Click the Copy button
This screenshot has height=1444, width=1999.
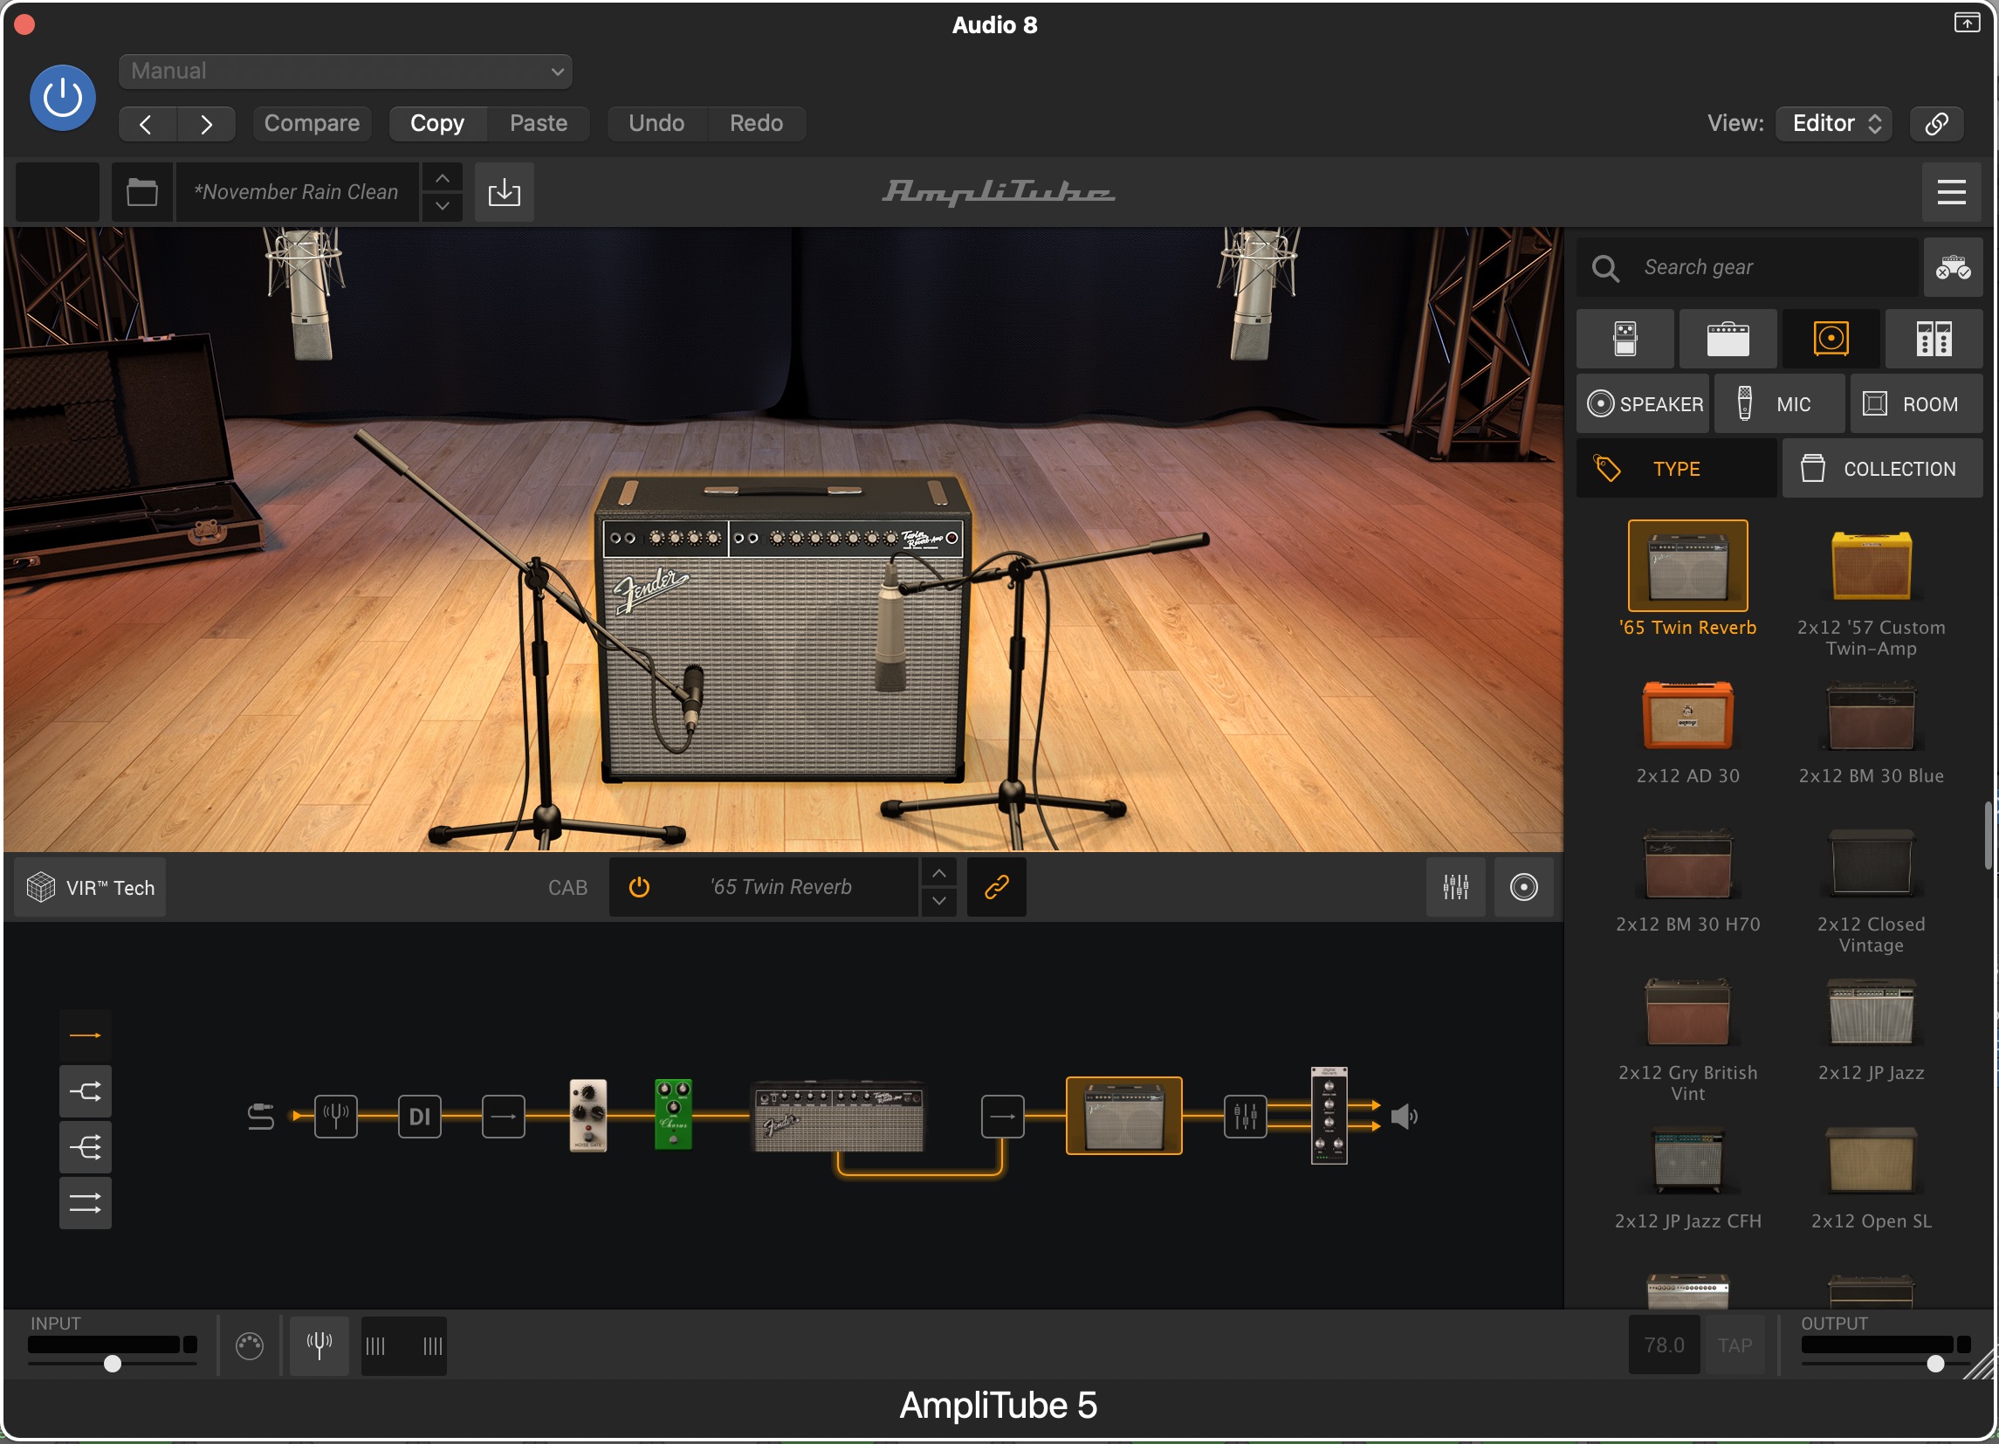[437, 123]
